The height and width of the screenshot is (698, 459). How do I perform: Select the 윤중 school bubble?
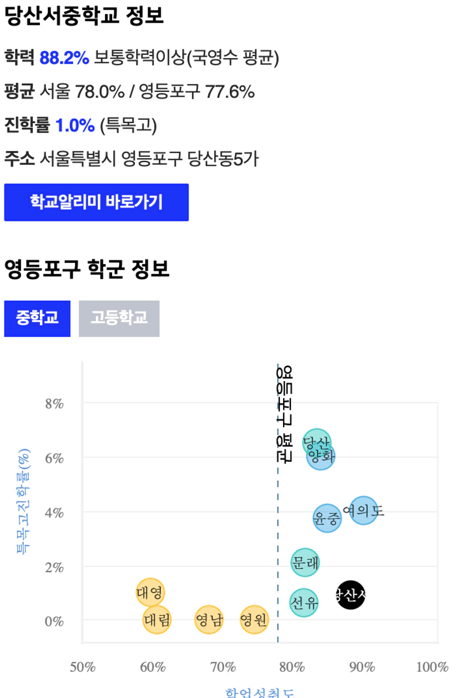[x=327, y=519]
